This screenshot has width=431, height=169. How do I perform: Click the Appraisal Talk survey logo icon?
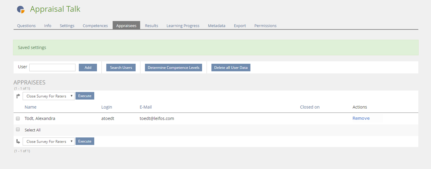click(21, 9)
